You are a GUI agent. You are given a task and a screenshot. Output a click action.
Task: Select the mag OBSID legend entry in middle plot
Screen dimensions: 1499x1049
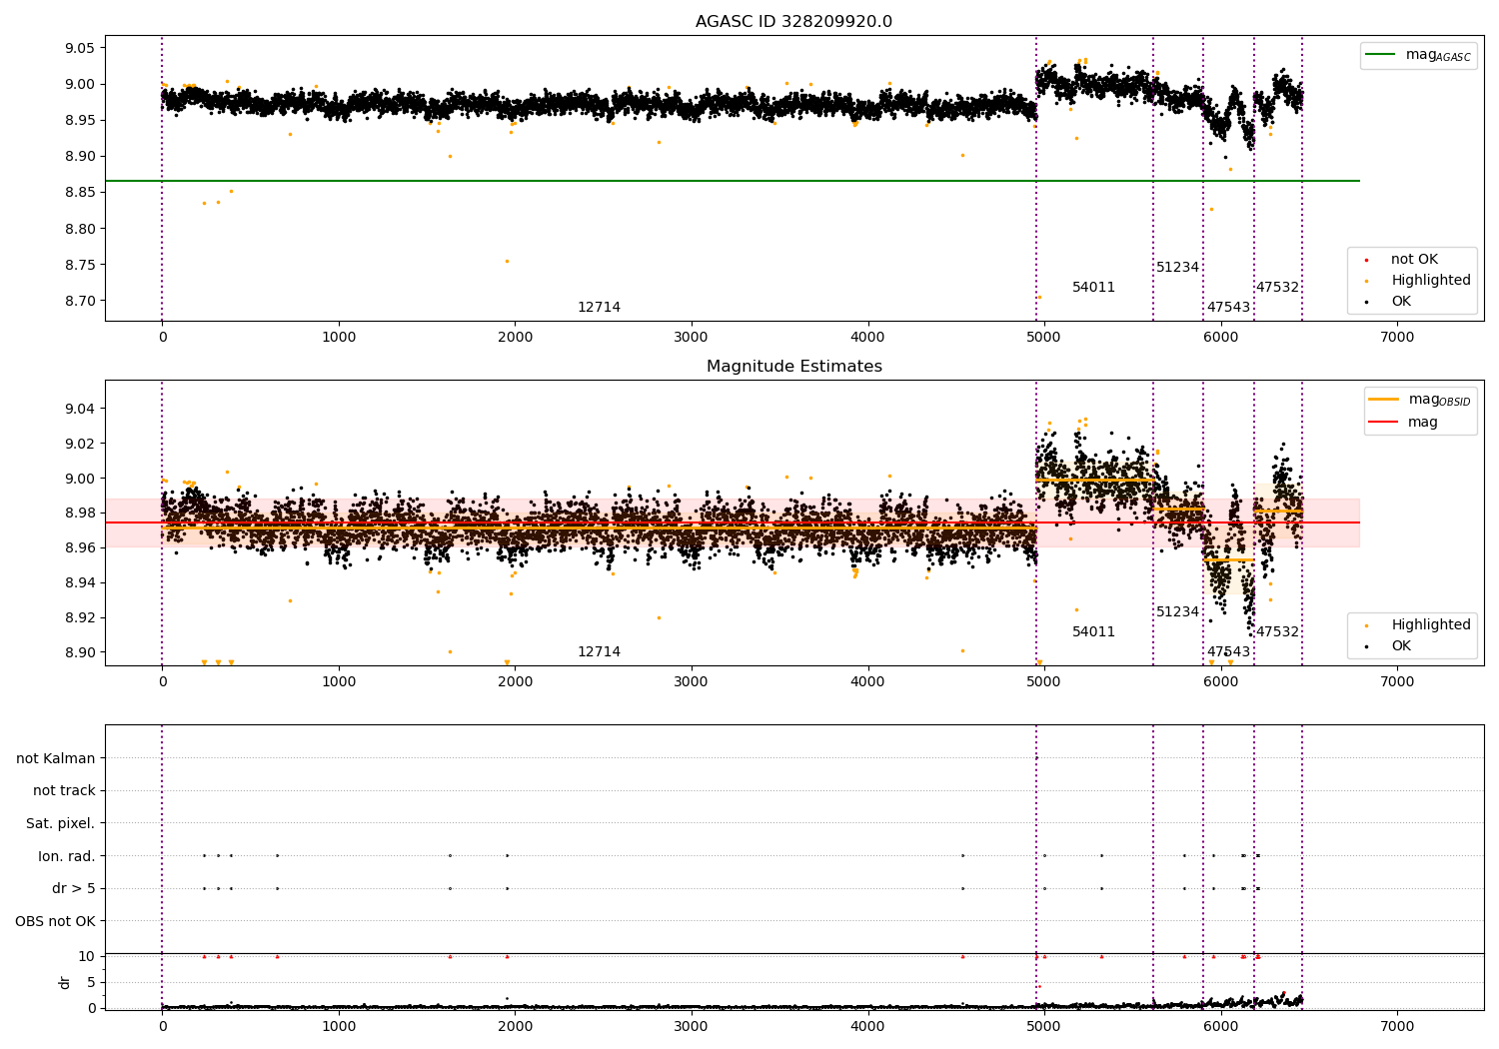tap(1420, 400)
